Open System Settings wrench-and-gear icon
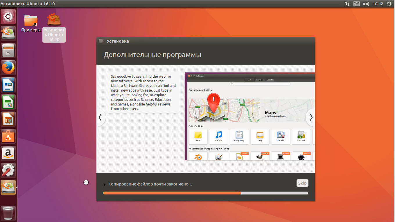The height and width of the screenshot is (222, 395). [8, 170]
